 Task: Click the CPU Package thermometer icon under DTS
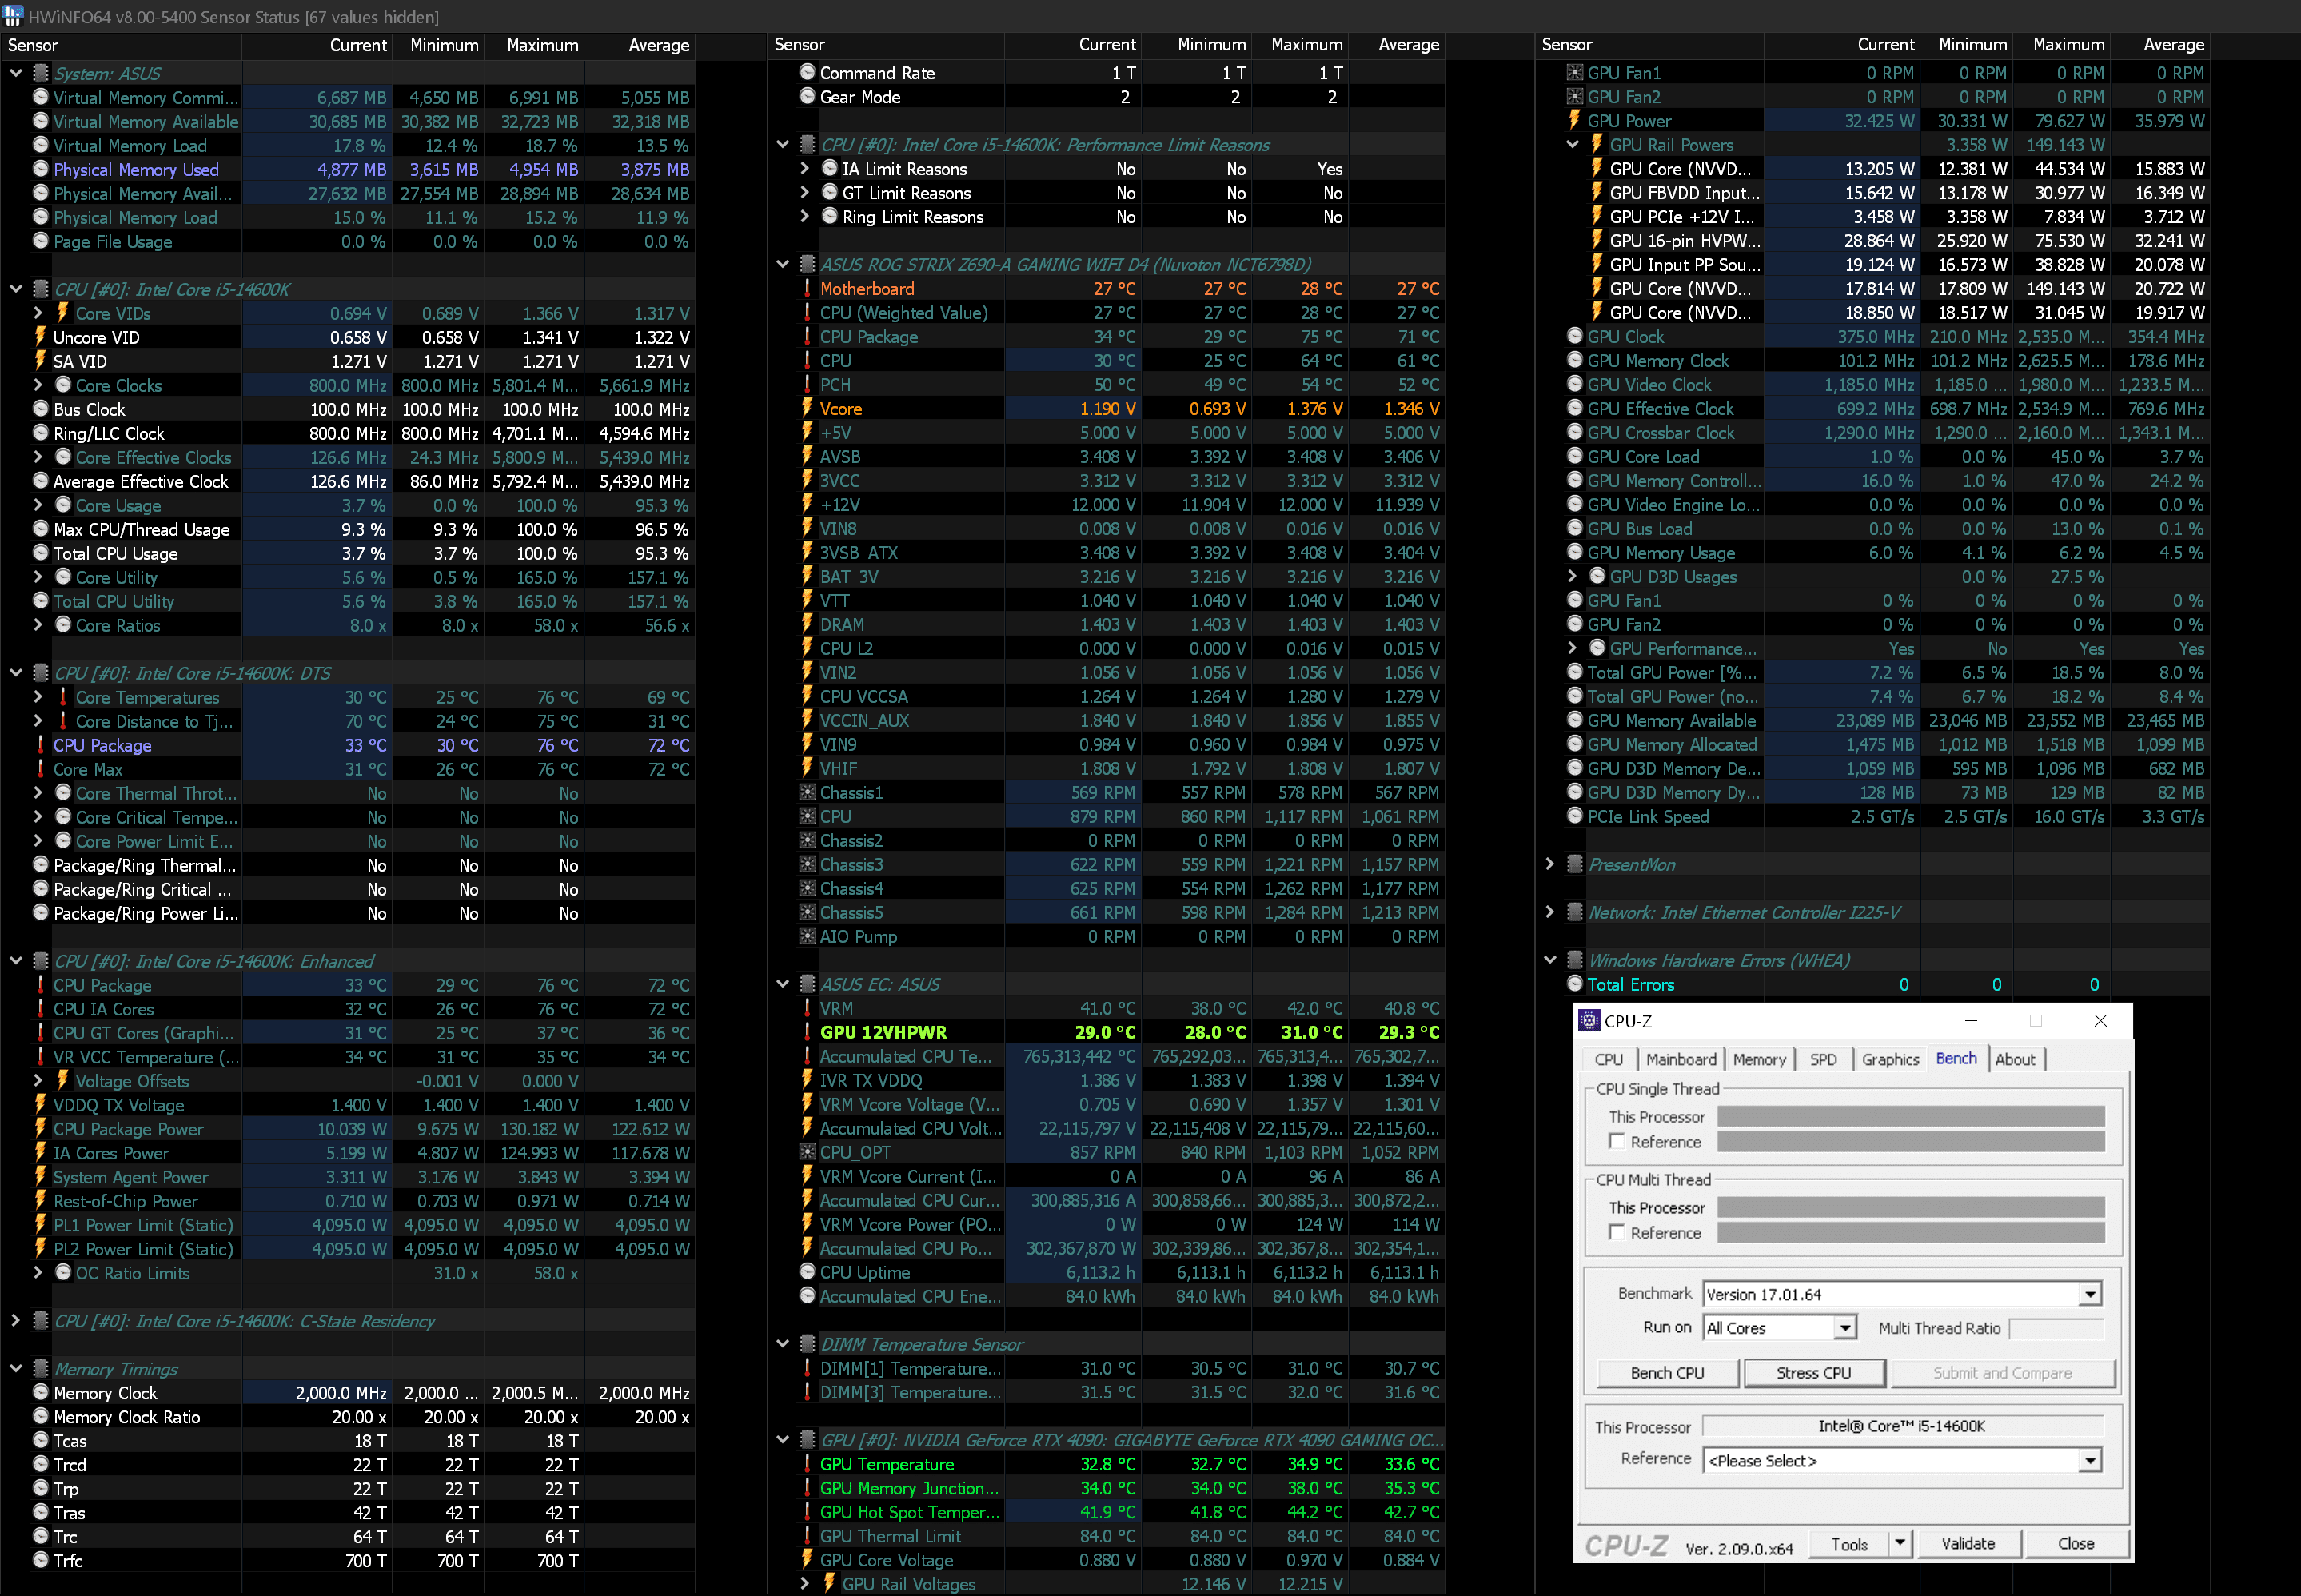pos(41,745)
